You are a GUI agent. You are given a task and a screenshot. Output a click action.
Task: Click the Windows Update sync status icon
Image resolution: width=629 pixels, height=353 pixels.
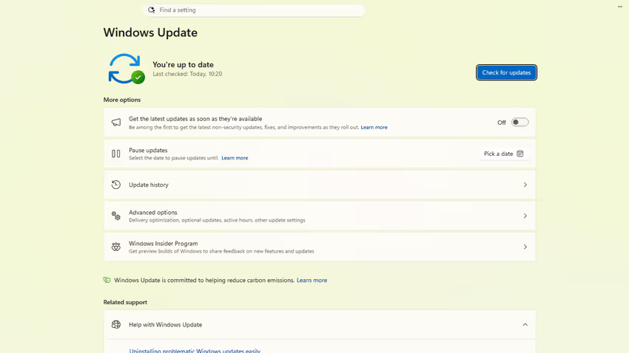click(x=127, y=69)
